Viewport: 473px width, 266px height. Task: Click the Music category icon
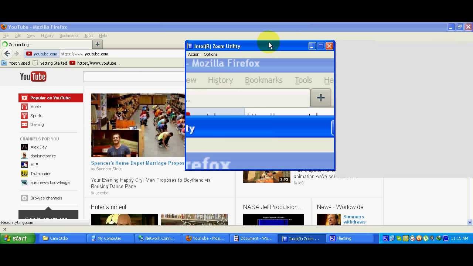(x=24, y=107)
